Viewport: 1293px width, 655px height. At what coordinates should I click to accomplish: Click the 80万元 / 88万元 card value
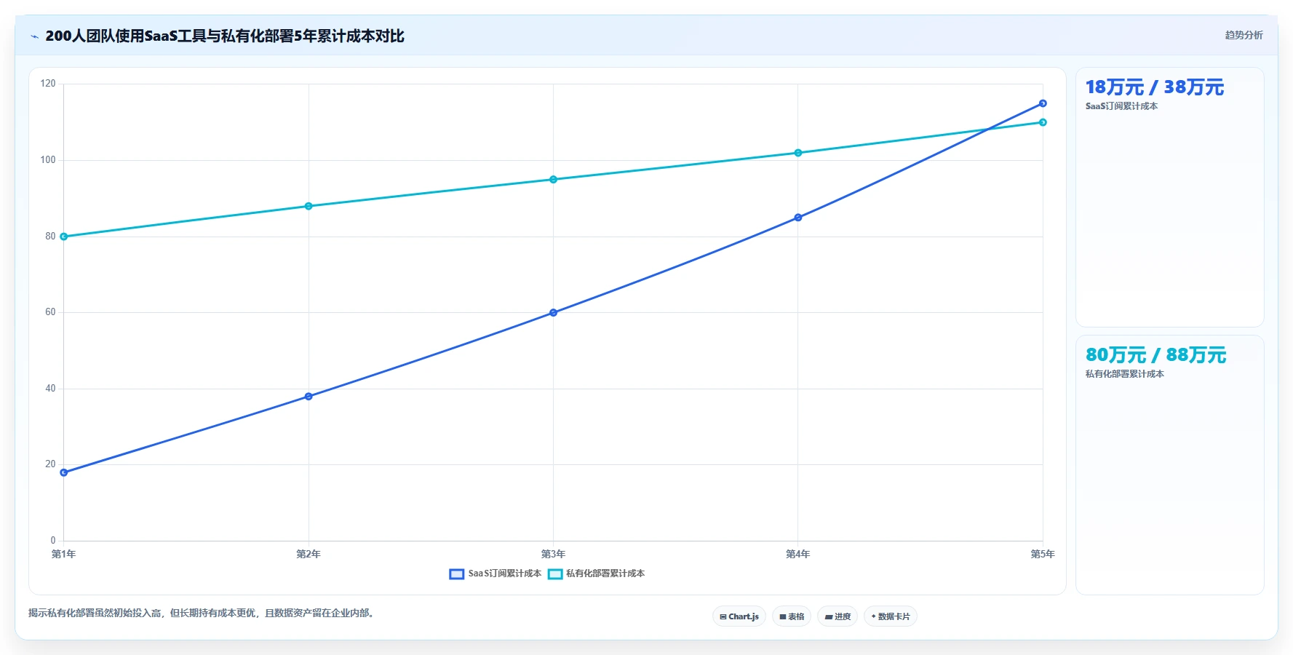[1155, 355]
